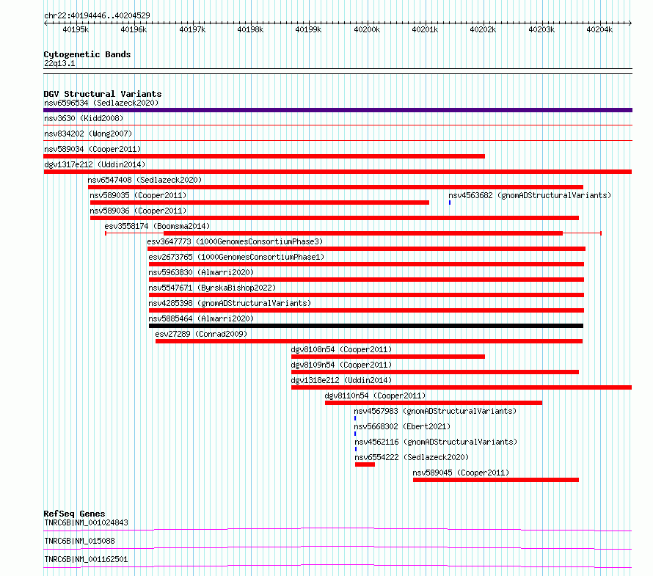Open nsv4562116 (gnomADStructuralVariants) label
The height and width of the screenshot is (576, 653).
coord(436,442)
